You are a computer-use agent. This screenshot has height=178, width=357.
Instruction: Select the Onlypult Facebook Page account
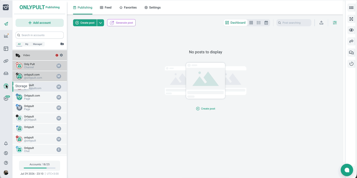click(x=40, y=108)
